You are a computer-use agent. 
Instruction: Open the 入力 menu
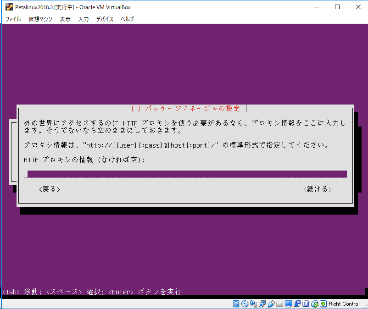[x=83, y=19]
